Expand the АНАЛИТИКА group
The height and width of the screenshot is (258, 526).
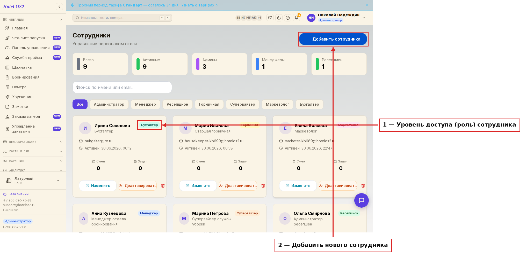pos(33,170)
